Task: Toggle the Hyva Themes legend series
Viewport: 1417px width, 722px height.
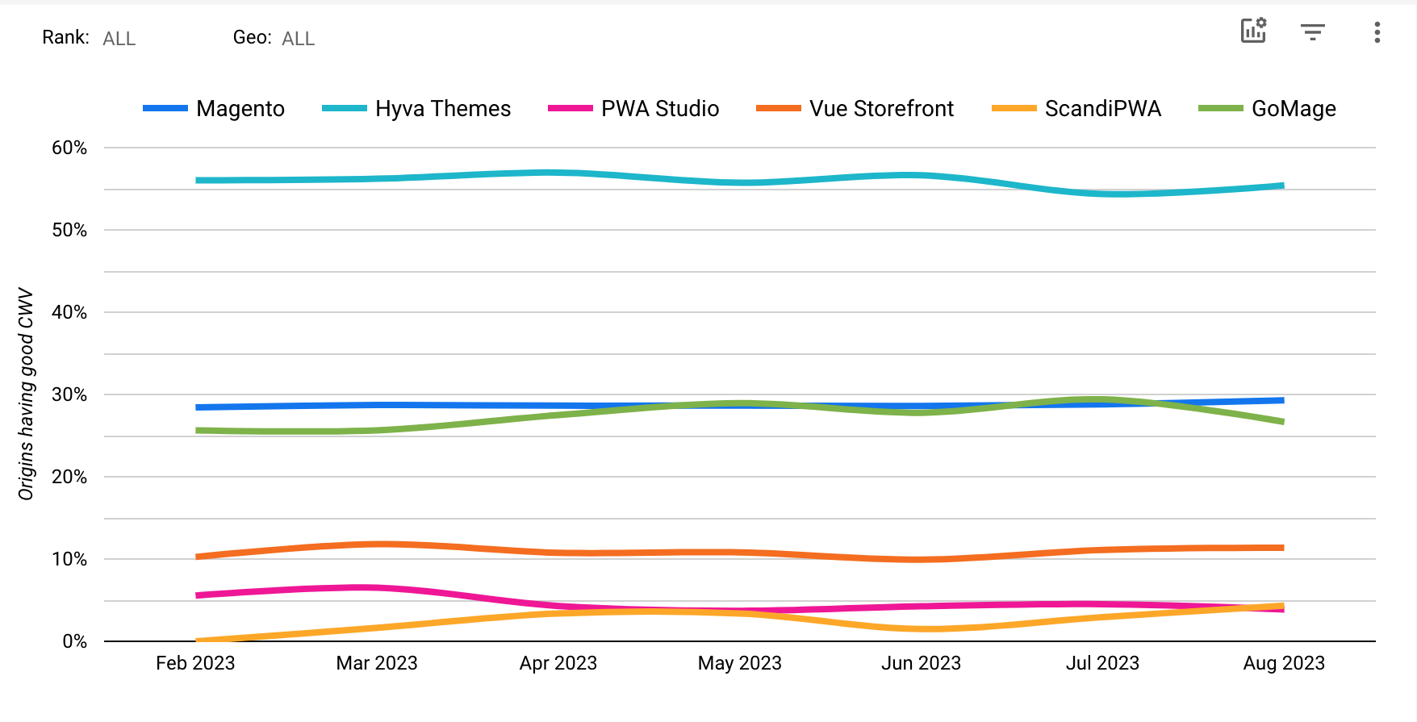Action: [x=416, y=108]
